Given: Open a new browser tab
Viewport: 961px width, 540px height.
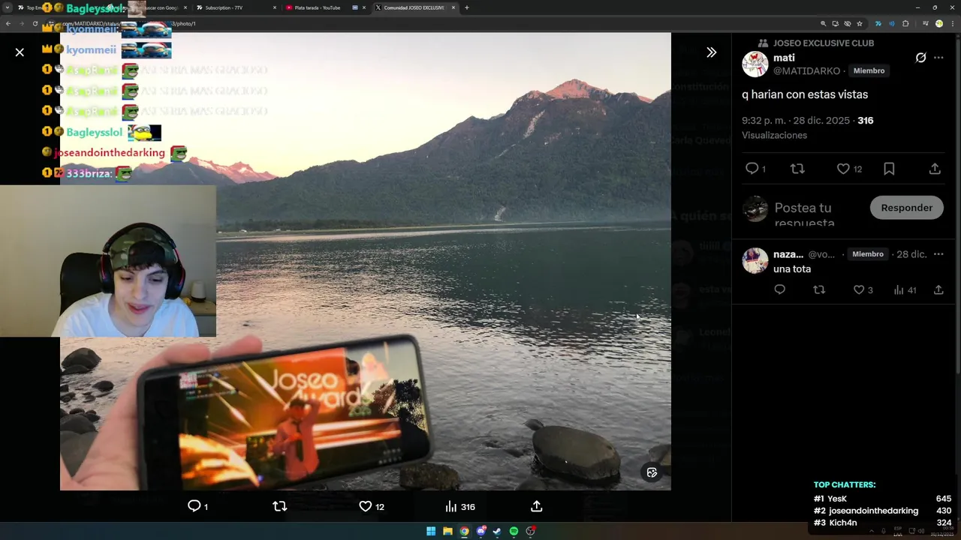Looking at the screenshot, I should coord(467,7).
